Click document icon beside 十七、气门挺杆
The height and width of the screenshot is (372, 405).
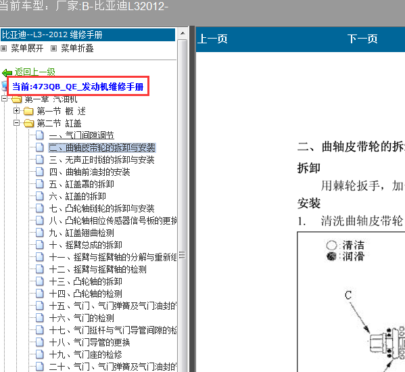pos(39,329)
